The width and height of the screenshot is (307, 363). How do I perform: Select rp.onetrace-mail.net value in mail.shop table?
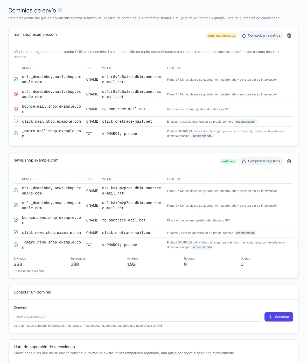[x=124, y=109]
